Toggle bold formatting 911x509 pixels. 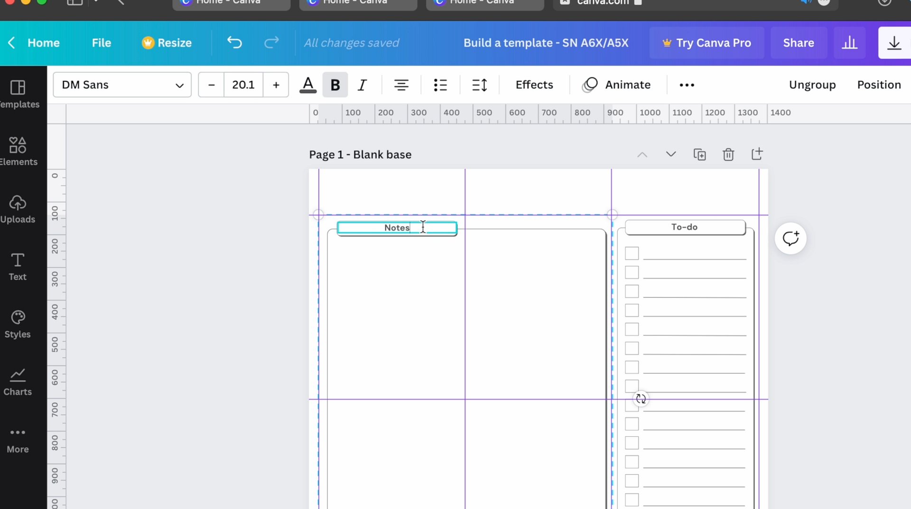click(335, 84)
